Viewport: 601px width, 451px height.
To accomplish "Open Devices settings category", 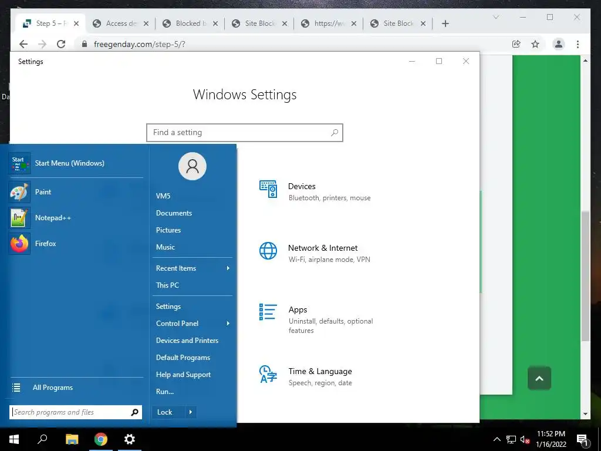I will 315,191.
